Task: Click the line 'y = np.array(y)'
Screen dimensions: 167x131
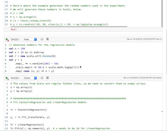Action: tap(21, 91)
